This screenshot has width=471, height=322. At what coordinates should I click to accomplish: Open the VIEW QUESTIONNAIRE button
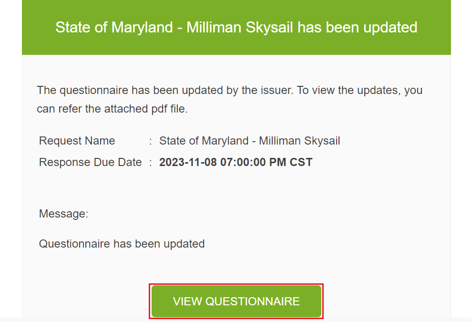tap(236, 301)
